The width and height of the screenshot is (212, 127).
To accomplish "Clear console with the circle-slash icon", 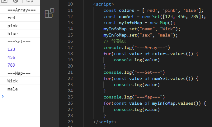I will click(x=16, y=1).
